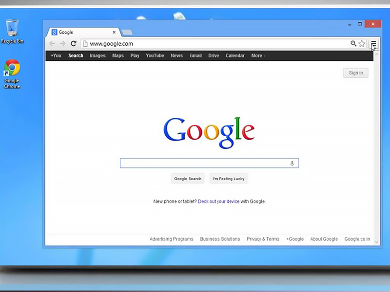Image resolution: width=390 pixels, height=292 pixels.
Task: Close the Chrome window
Action: click(x=373, y=24)
